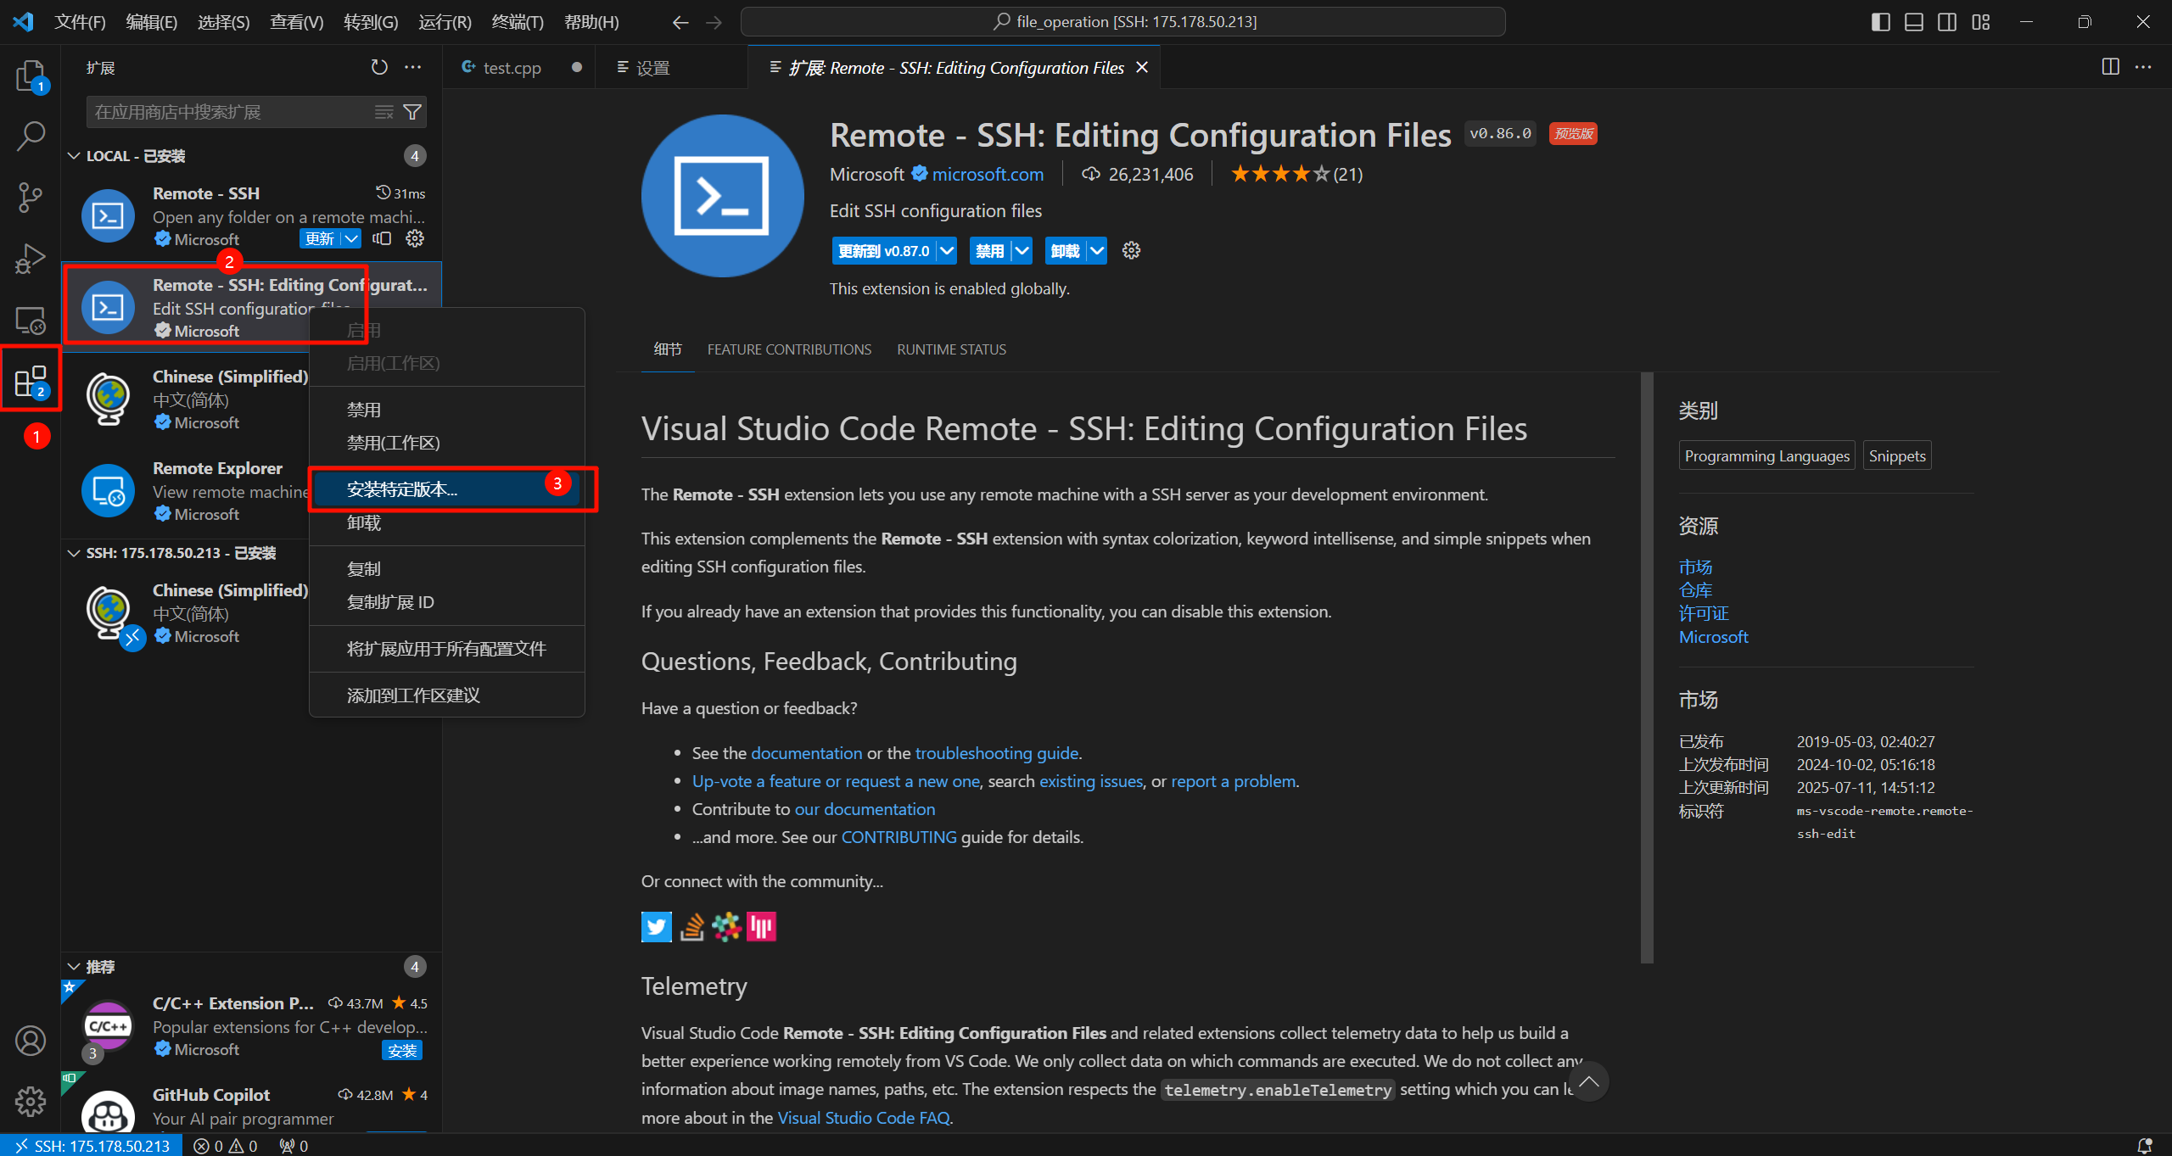2172x1156 pixels.
Task: Toggle secondary side bar visibility
Action: tap(1947, 22)
